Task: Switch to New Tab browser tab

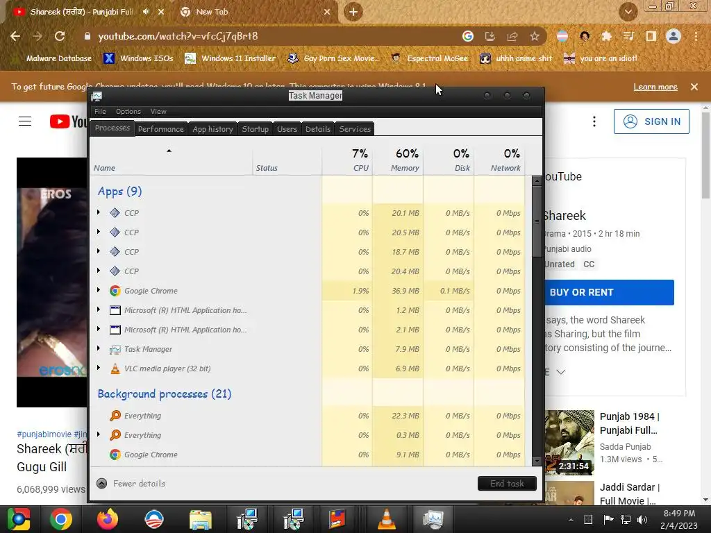Action: coord(256,12)
